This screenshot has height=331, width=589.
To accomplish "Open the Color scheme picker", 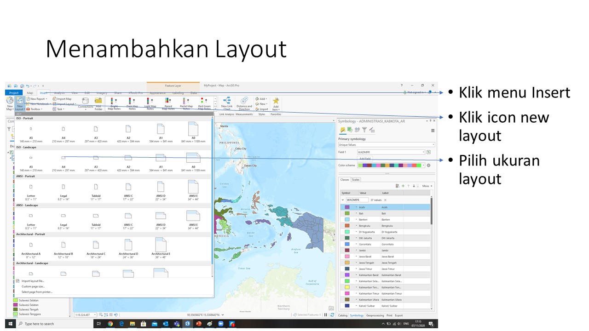I will coord(390,165).
